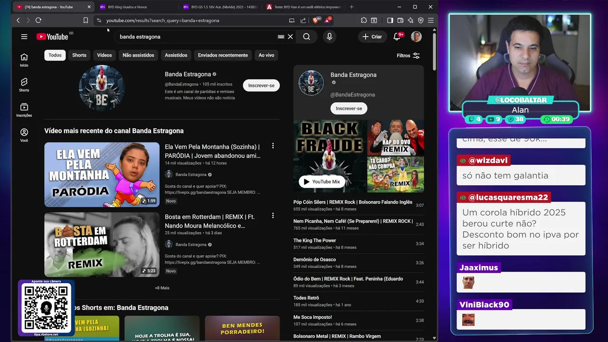Open the extensions puzzle icon

364,20
